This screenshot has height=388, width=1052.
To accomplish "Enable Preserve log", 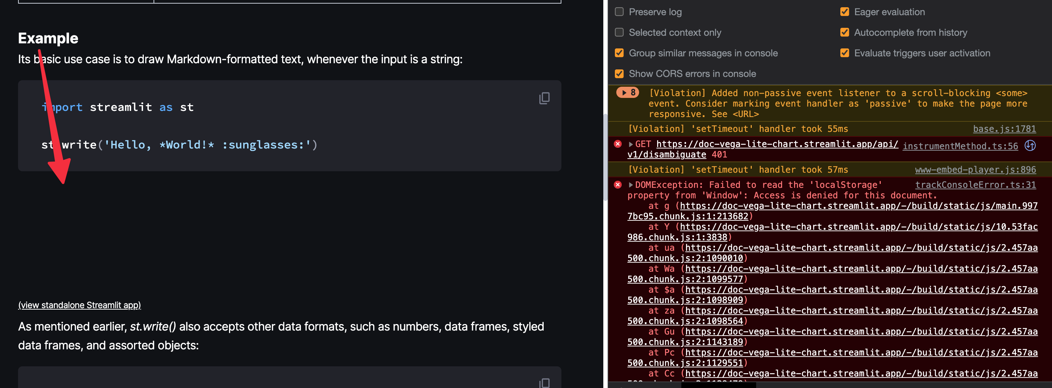I will pos(619,12).
